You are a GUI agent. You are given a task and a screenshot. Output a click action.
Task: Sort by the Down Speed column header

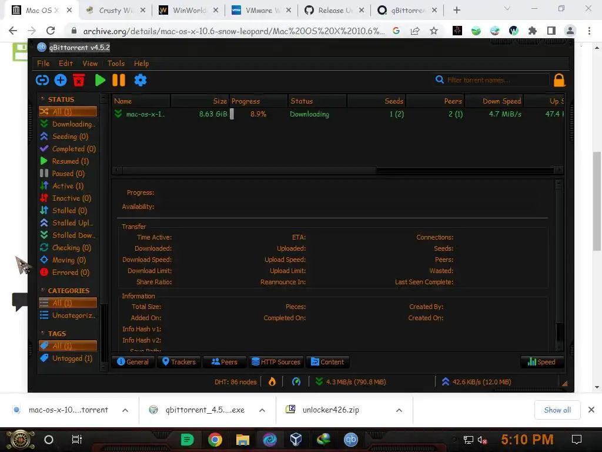(x=494, y=101)
